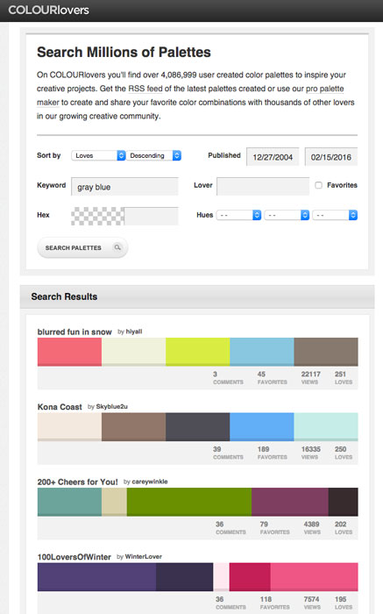383x614 pixels.
Task: Open the Descending order dropdown
Action: coord(154,155)
